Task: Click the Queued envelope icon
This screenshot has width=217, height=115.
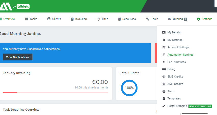Action: [170, 19]
